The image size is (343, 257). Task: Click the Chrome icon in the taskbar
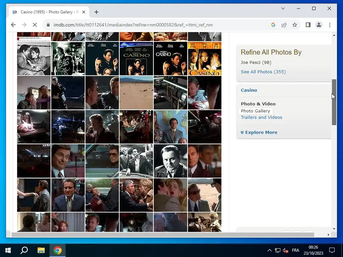click(x=58, y=250)
